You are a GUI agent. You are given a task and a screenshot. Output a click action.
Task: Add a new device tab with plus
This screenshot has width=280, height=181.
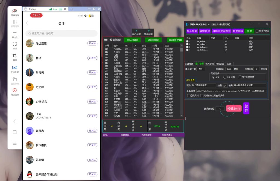point(72,9)
